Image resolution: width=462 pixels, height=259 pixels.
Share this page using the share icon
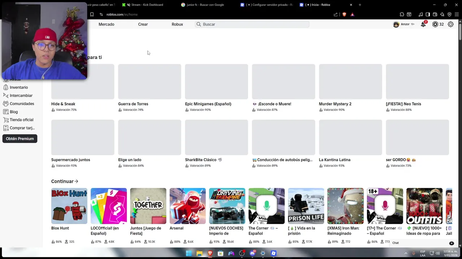336,14
